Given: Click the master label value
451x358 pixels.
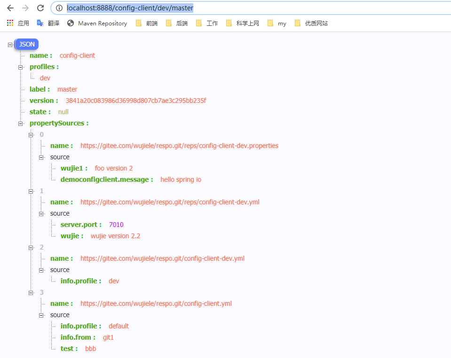Looking at the screenshot, I should 67,89.
